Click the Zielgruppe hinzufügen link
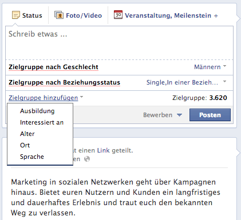This screenshot has width=241, height=220. coord(44,98)
